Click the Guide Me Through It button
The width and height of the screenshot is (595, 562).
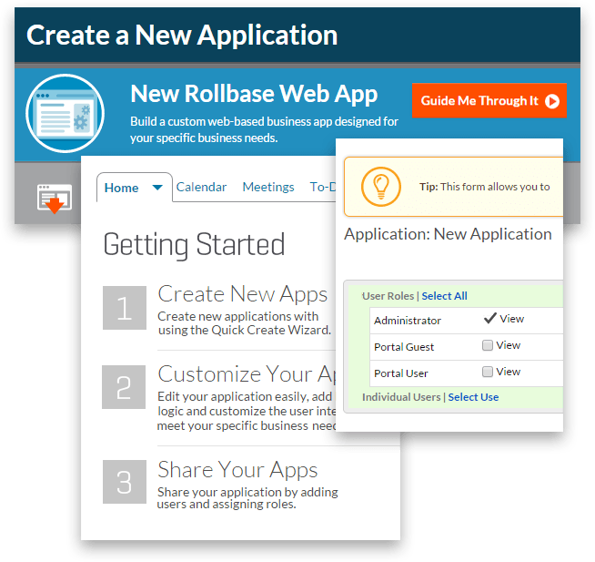pyautogui.click(x=489, y=101)
